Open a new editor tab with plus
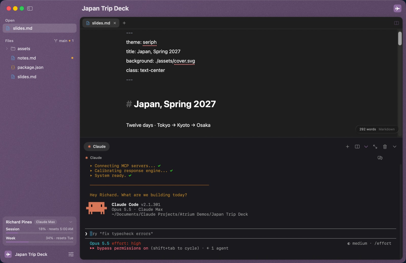The height and width of the screenshot is (263, 406). (124, 23)
